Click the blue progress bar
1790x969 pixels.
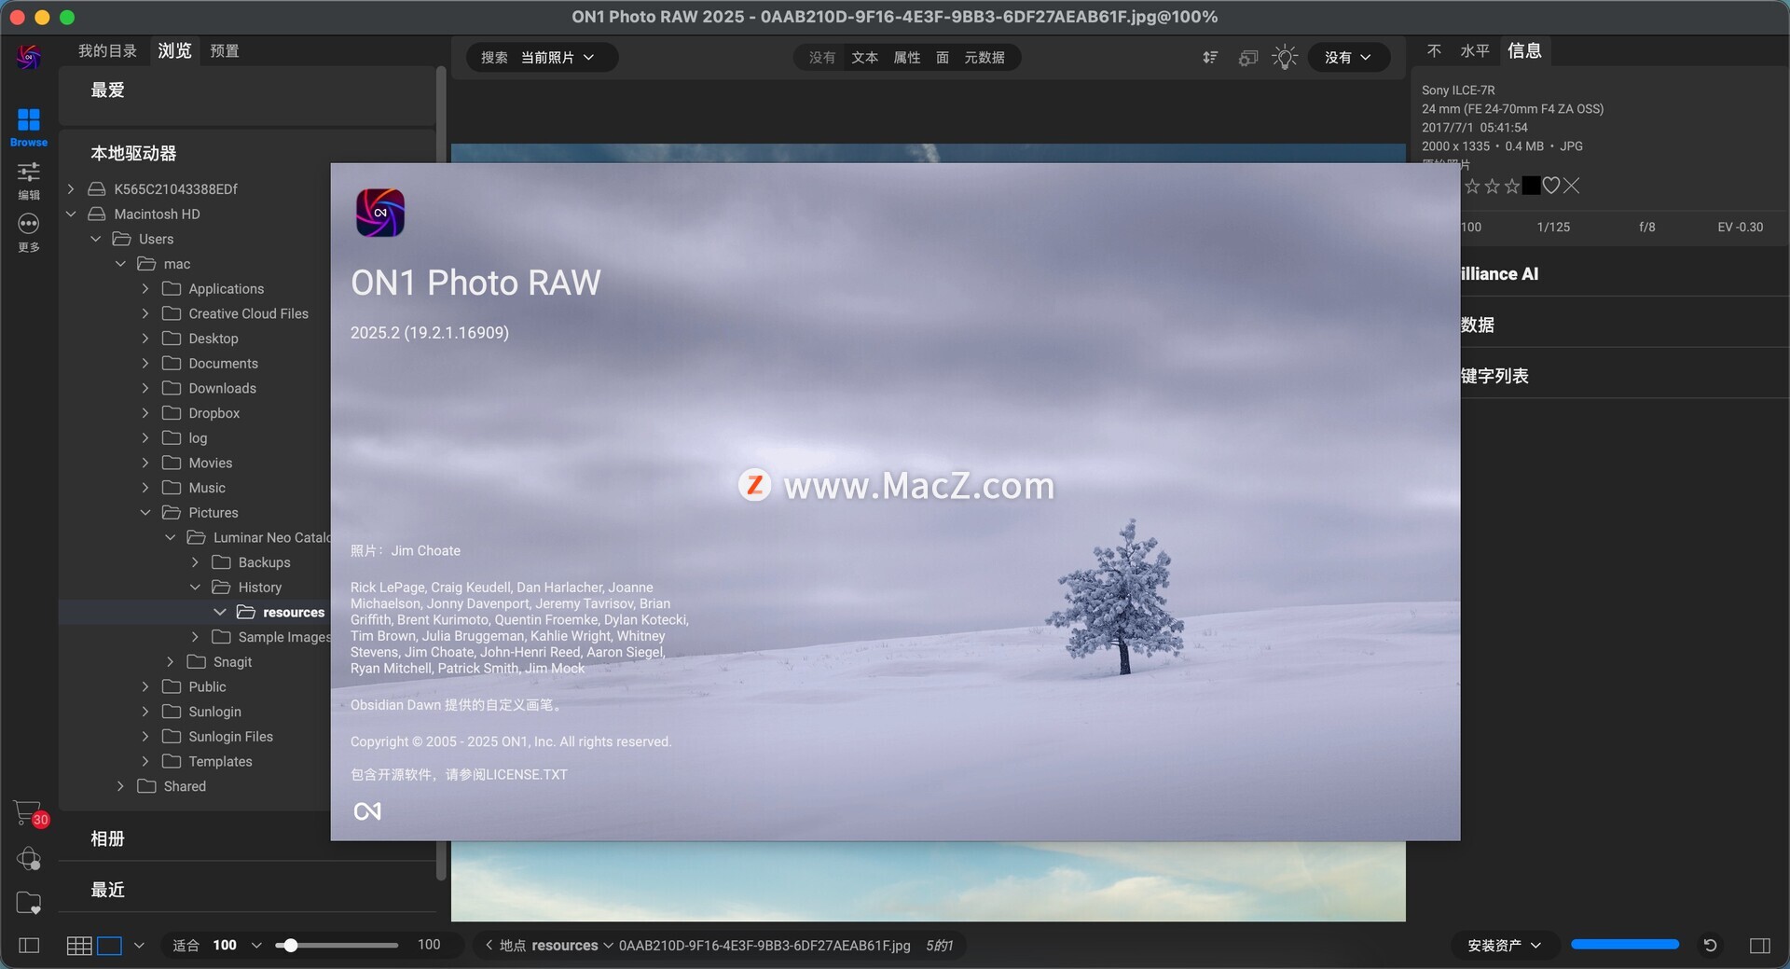pos(1625,945)
